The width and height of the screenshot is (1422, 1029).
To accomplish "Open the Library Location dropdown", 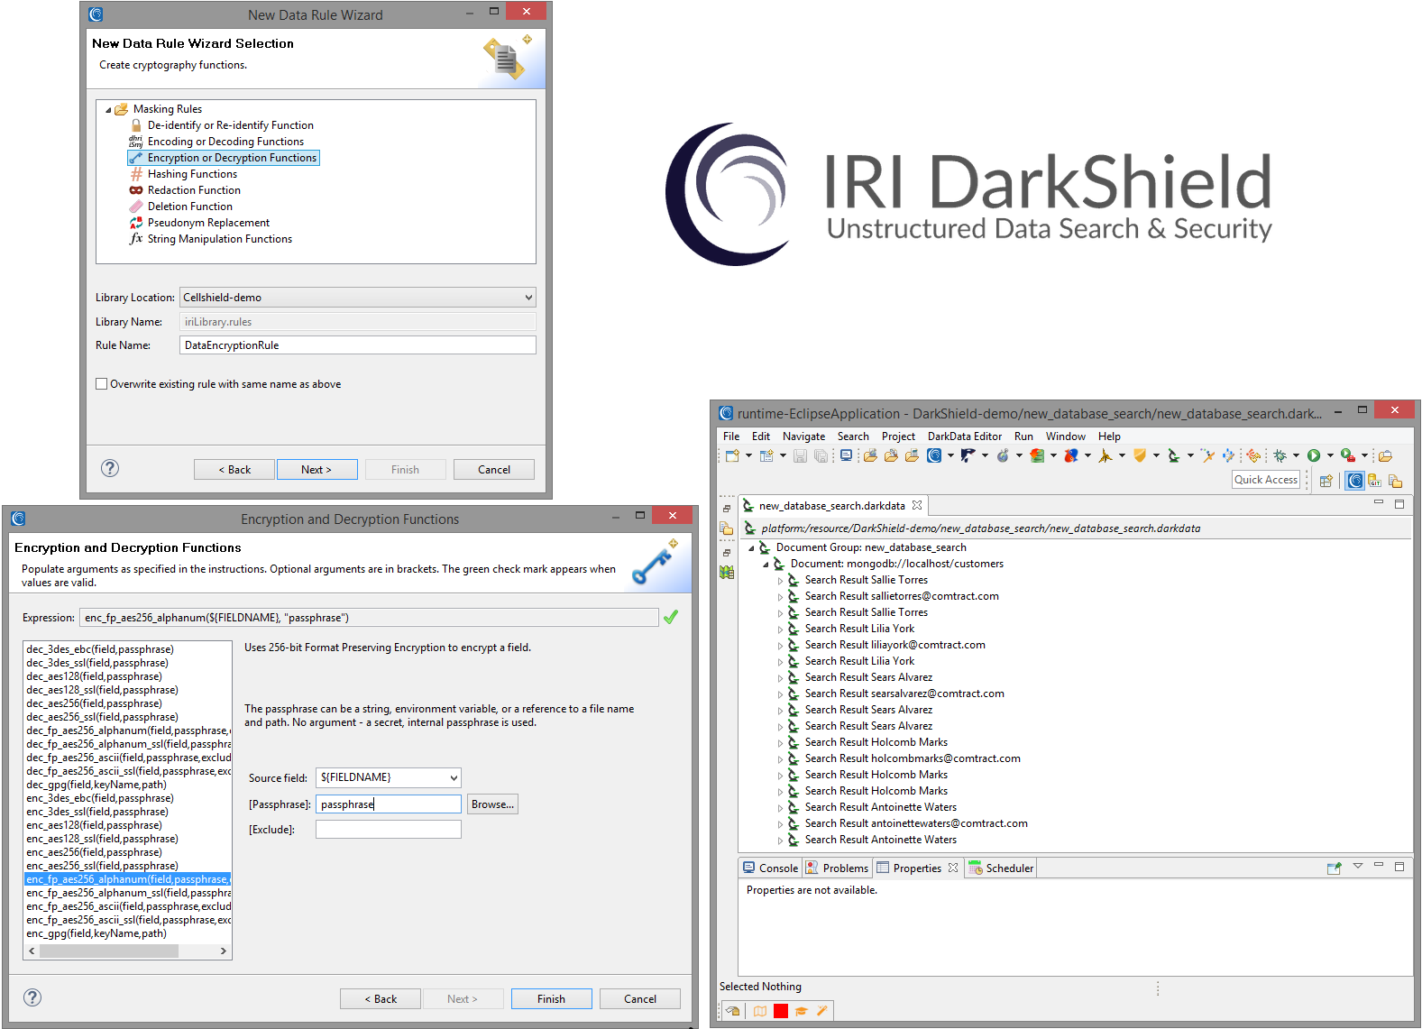I will [528, 298].
